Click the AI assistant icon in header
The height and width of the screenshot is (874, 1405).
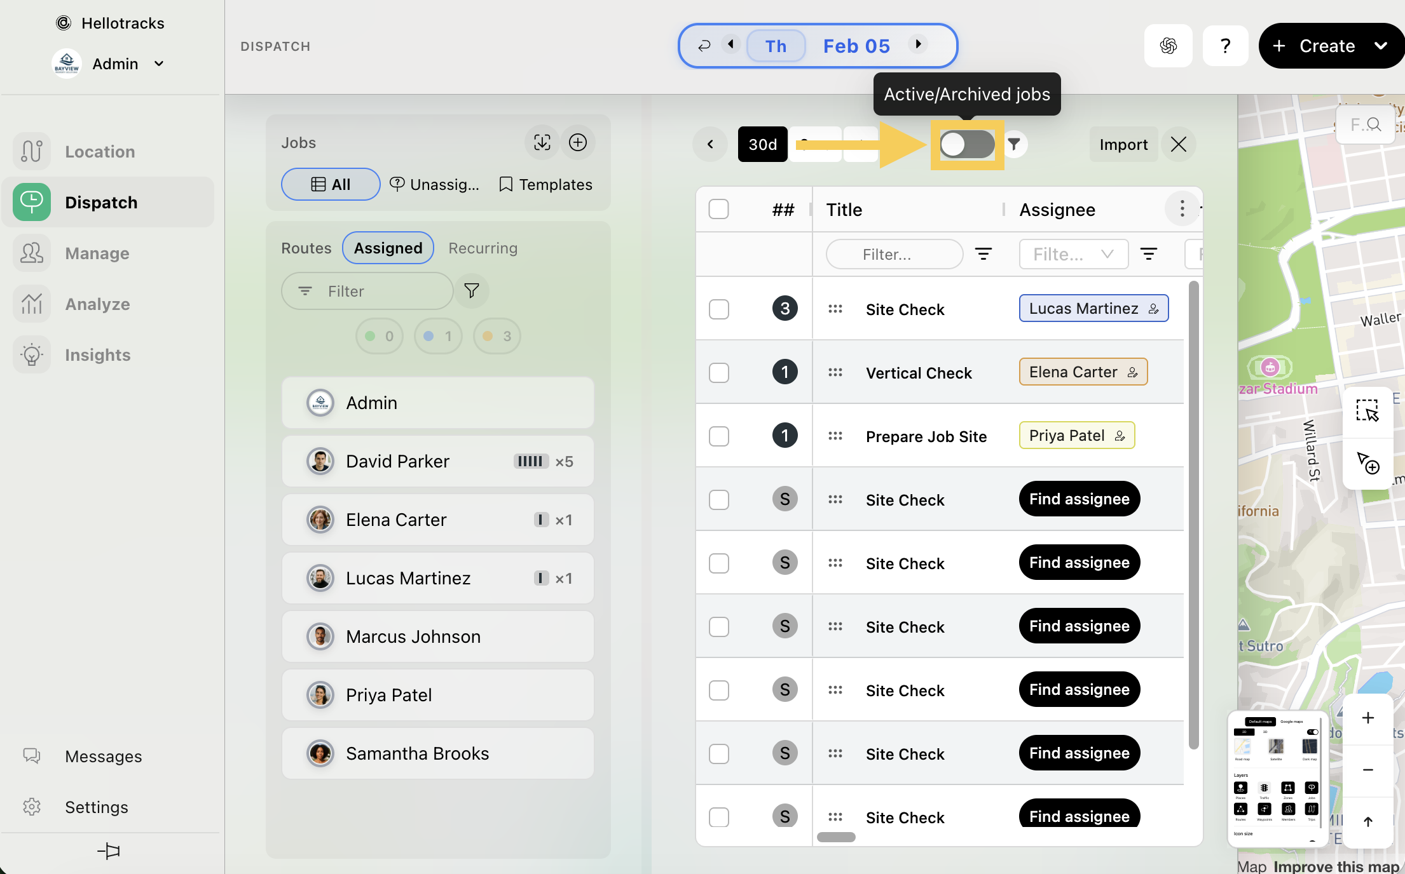click(x=1168, y=46)
